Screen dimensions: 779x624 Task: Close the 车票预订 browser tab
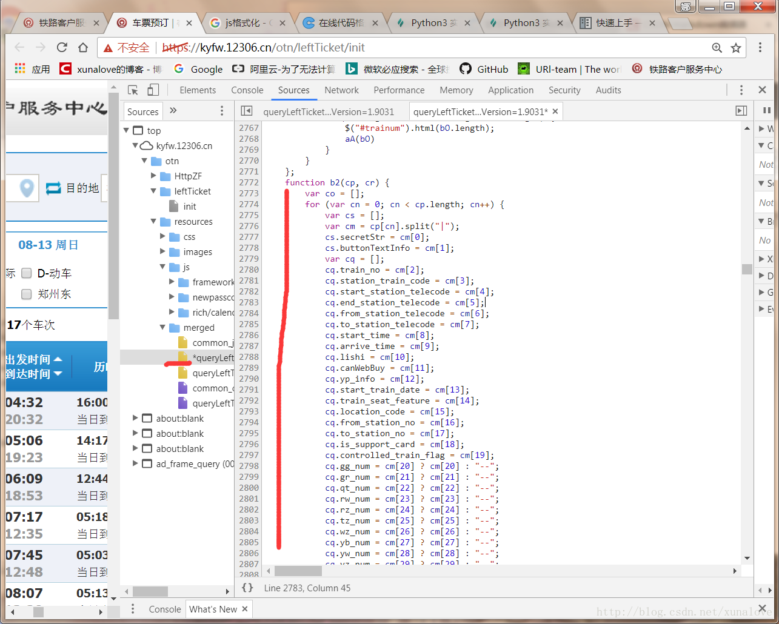[189, 23]
